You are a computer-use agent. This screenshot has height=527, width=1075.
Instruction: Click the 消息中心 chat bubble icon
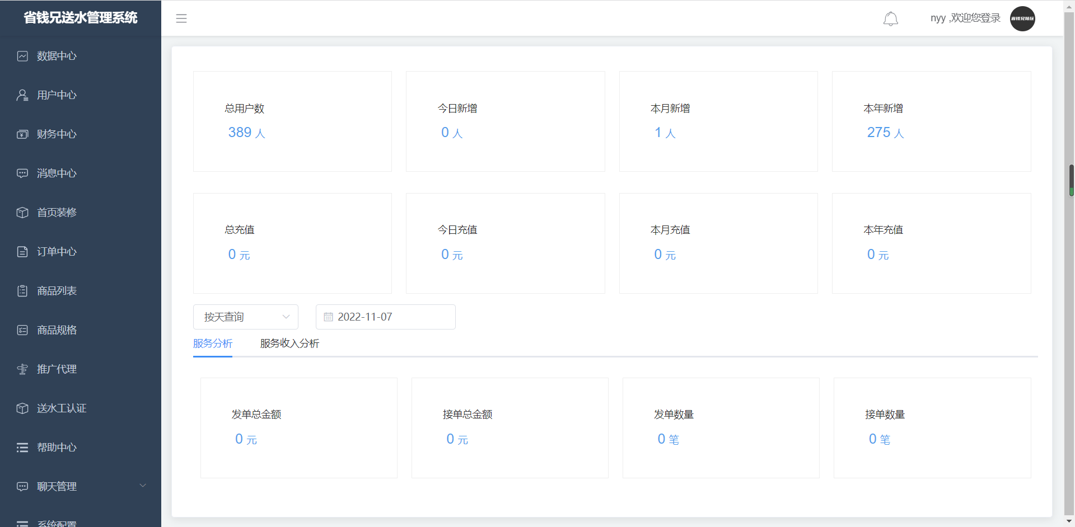point(22,173)
